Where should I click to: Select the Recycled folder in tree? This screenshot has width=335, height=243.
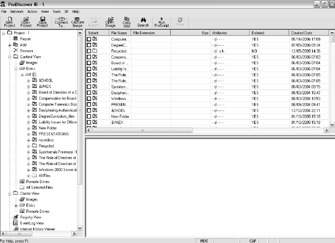[x=46, y=146]
